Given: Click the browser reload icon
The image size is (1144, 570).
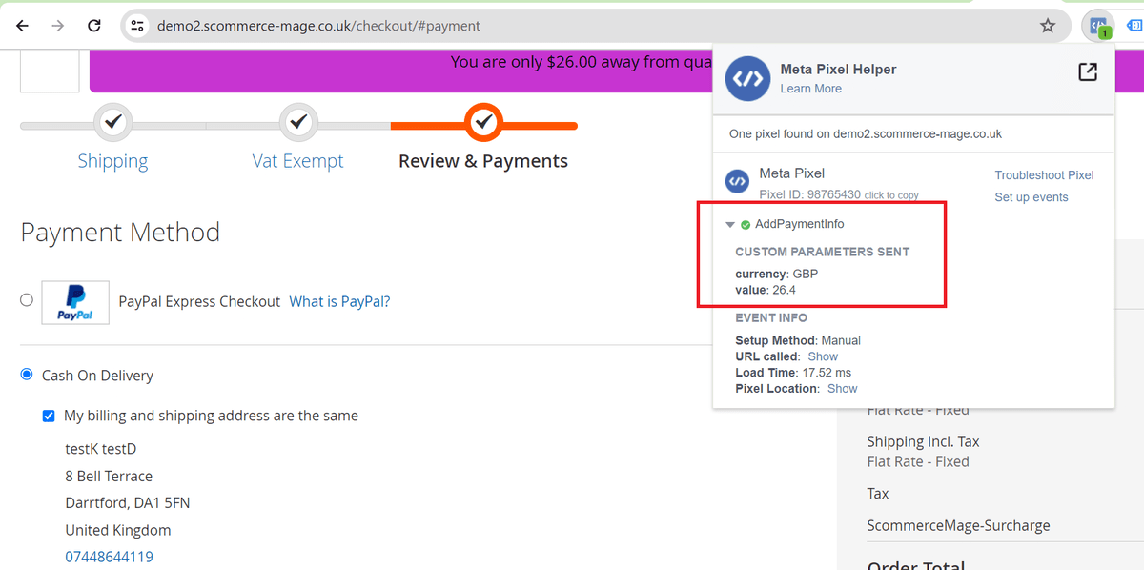Looking at the screenshot, I should coord(94,26).
